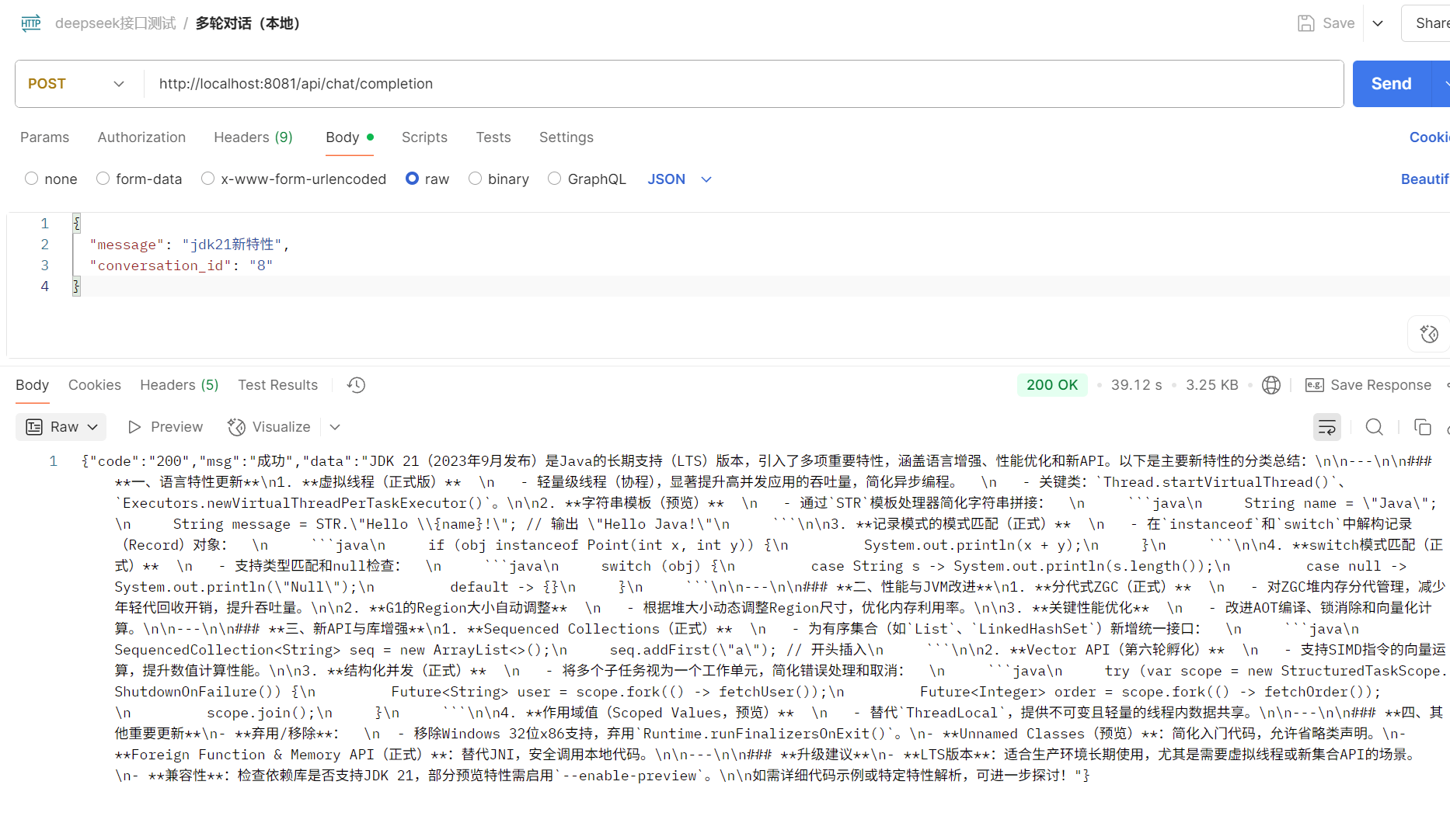Screen dimensions: 1450x823
Task: Select the binary radio button
Action: tap(475, 179)
